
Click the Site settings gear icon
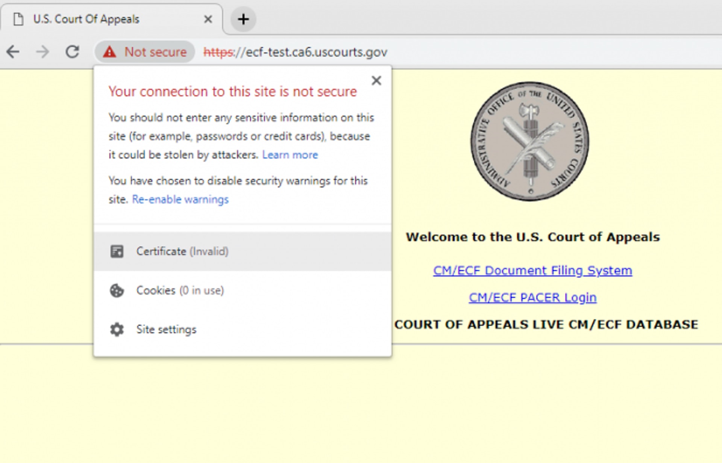(117, 330)
